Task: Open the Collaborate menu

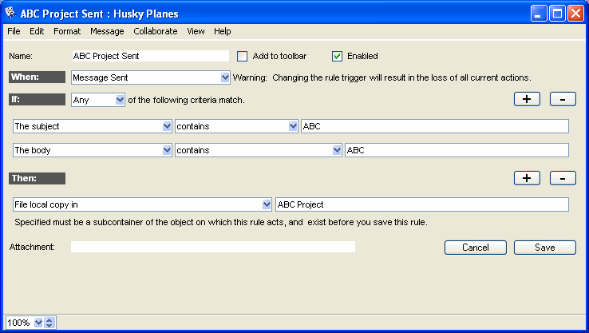Action: tap(156, 31)
